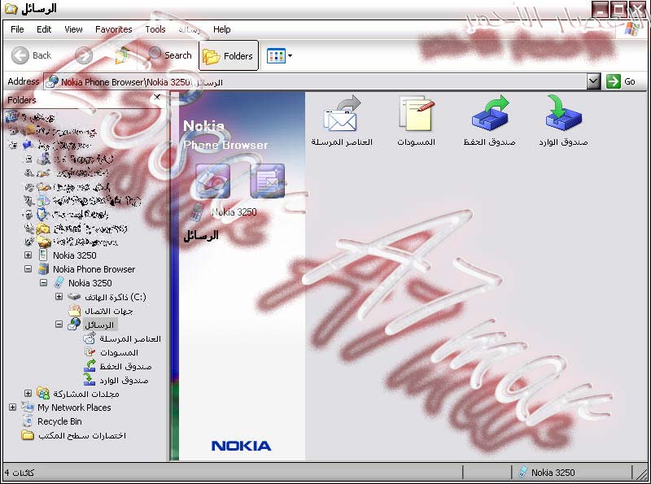This screenshot has height=484, width=651.
Task: Open the View menu
Action: click(73, 29)
